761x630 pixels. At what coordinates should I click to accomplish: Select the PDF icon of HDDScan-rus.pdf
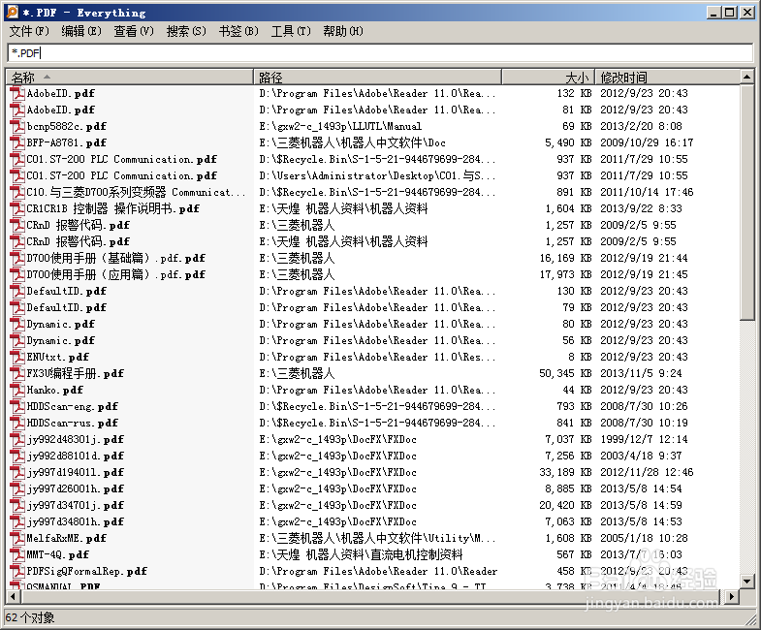(17, 424)
